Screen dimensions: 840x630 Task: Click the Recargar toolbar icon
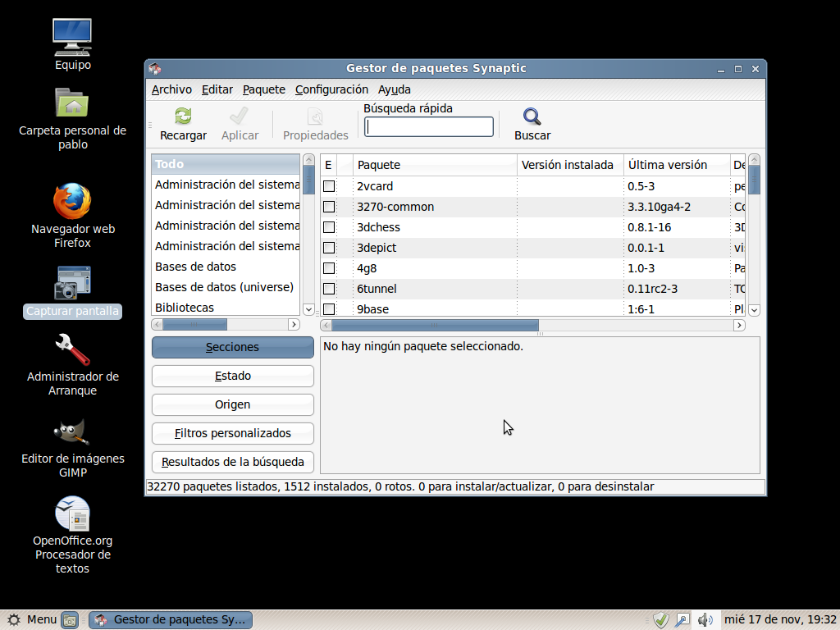coord(183,116)
